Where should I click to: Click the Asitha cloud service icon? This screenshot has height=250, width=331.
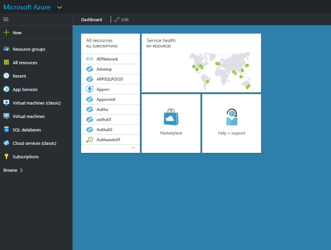pos(89,110)
